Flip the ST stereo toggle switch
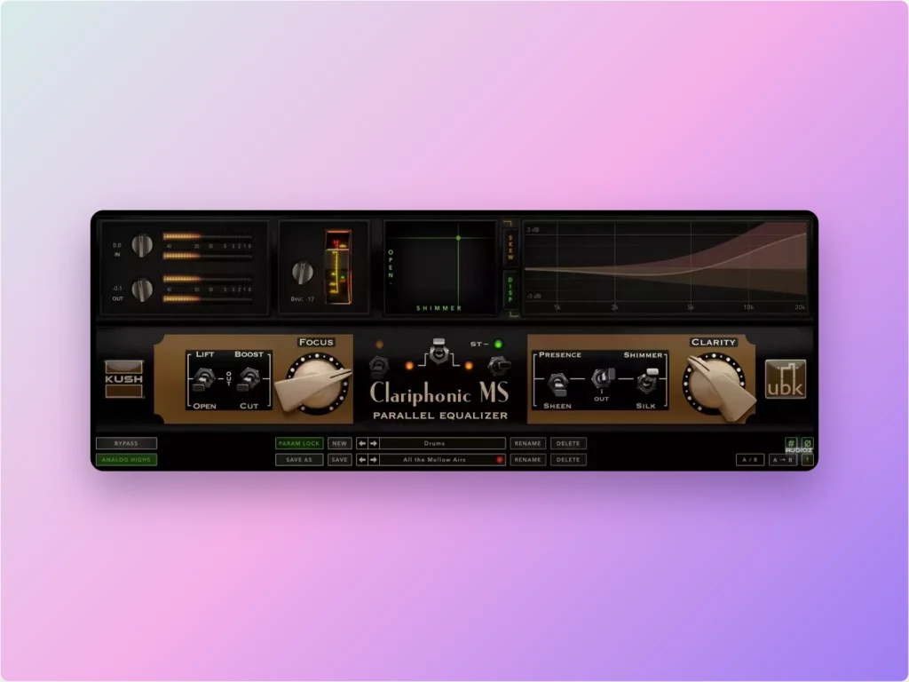The height and width of the screenshot is (682, 909). tap(499, 365)
